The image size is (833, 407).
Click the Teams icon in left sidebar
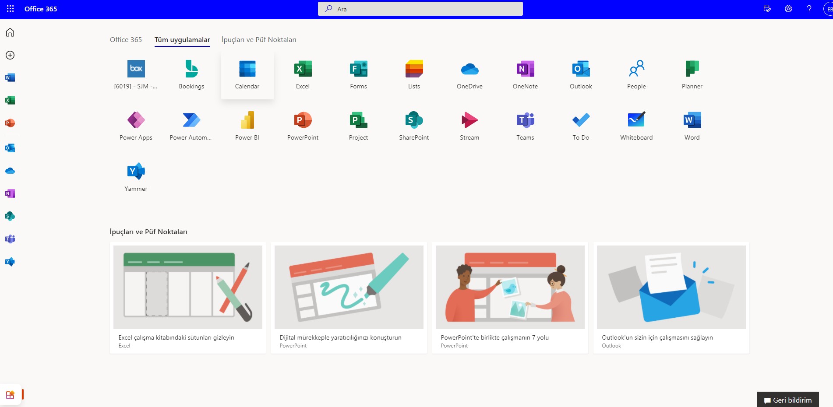(x=10, y=239)
